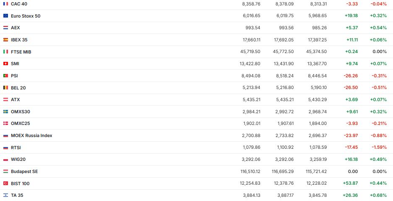This screenshot has height=201, width=393.
Task: Open the AEX index link
Action: [x=15, y=28]
